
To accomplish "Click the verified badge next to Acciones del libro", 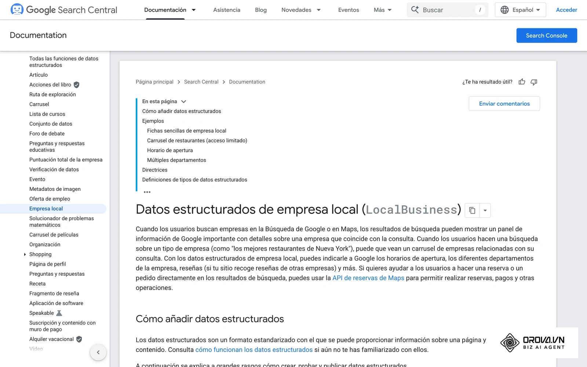I will [x=76, y=85].
